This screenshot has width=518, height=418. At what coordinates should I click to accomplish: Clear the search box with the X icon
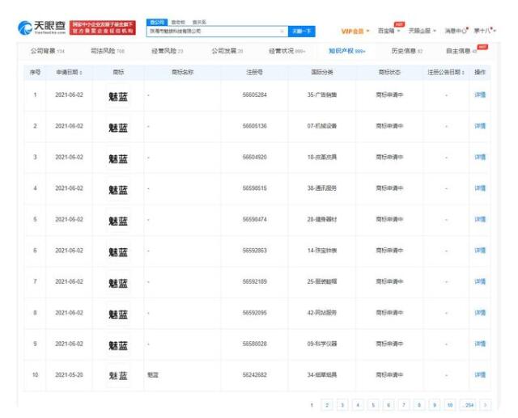tap(282, 31)
